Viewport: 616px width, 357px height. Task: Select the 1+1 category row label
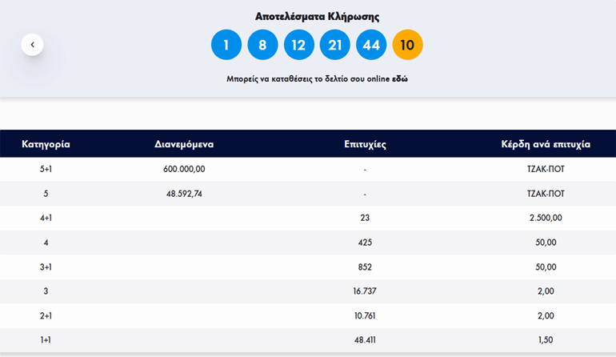(46, 340)
